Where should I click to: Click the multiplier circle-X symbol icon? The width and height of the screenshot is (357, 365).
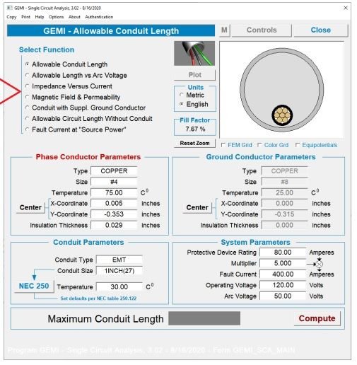319,264
